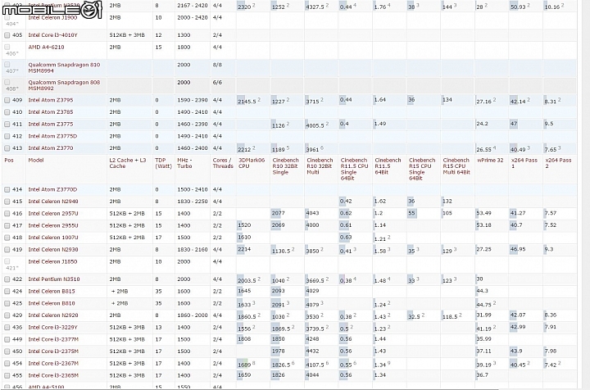Open the Intel Core i3-2377M link
The height and width of the screenshot is (390, 590).
[x=53, y=339]
